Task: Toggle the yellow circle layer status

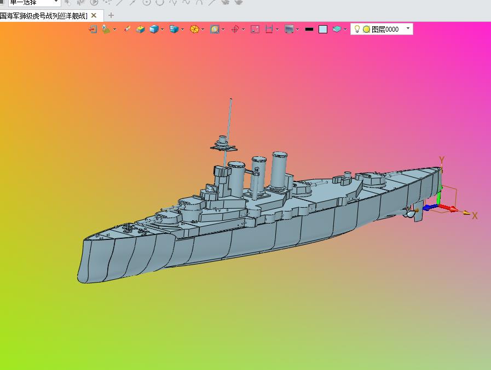Action: 366,30
